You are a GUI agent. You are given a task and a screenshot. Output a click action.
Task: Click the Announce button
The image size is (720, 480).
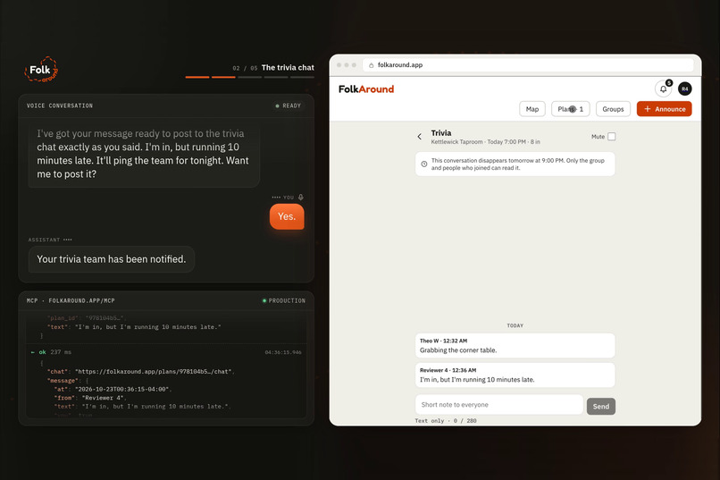pos(664,109)
